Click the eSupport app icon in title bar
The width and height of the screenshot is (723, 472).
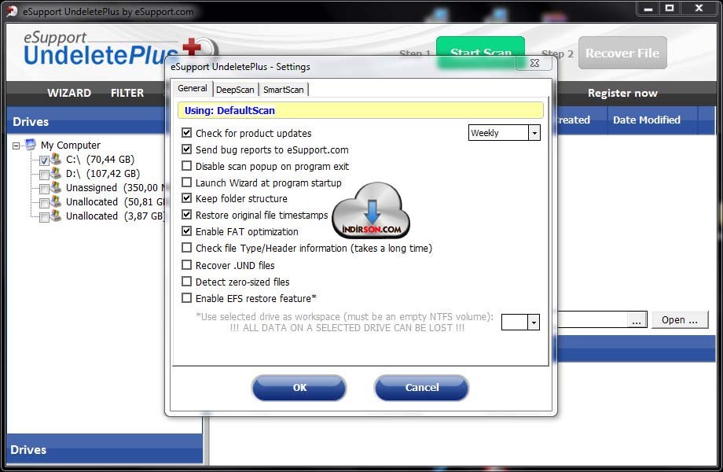pos(12,11)
